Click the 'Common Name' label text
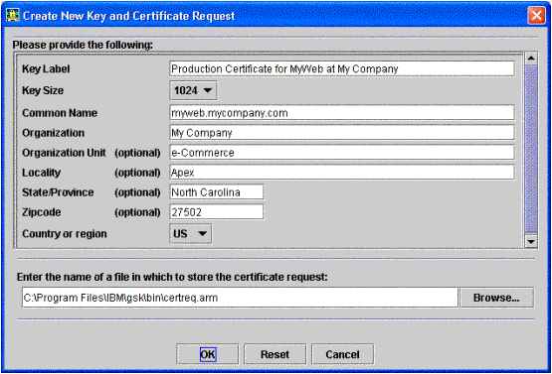This screenshot has height=374, width=552. point(60,113)
